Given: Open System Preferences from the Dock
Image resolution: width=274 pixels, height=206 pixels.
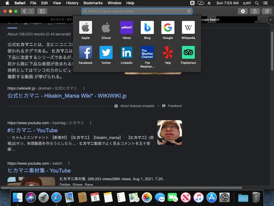Looking at the screenshot, I should [224, 197].
